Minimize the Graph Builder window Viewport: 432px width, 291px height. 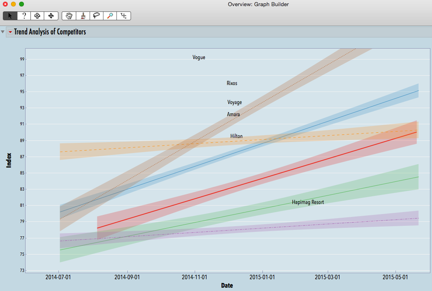coord(13,4)
